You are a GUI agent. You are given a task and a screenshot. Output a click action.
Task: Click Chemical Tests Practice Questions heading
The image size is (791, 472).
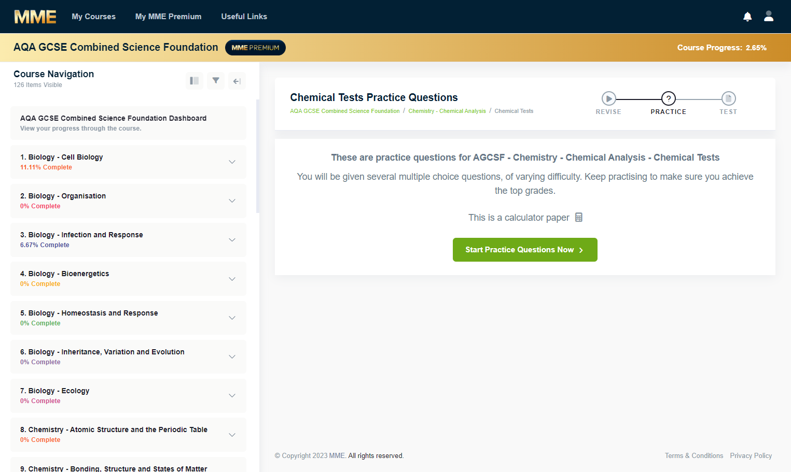(x=374, y=97)
